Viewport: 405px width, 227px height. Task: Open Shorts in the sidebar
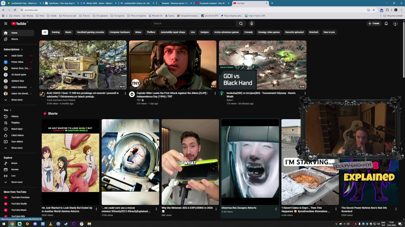(x=18, y=39)
